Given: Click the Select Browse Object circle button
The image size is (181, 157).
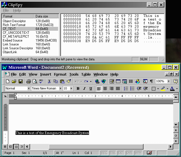Looking at the screenshot, I should tap(176, 135).
